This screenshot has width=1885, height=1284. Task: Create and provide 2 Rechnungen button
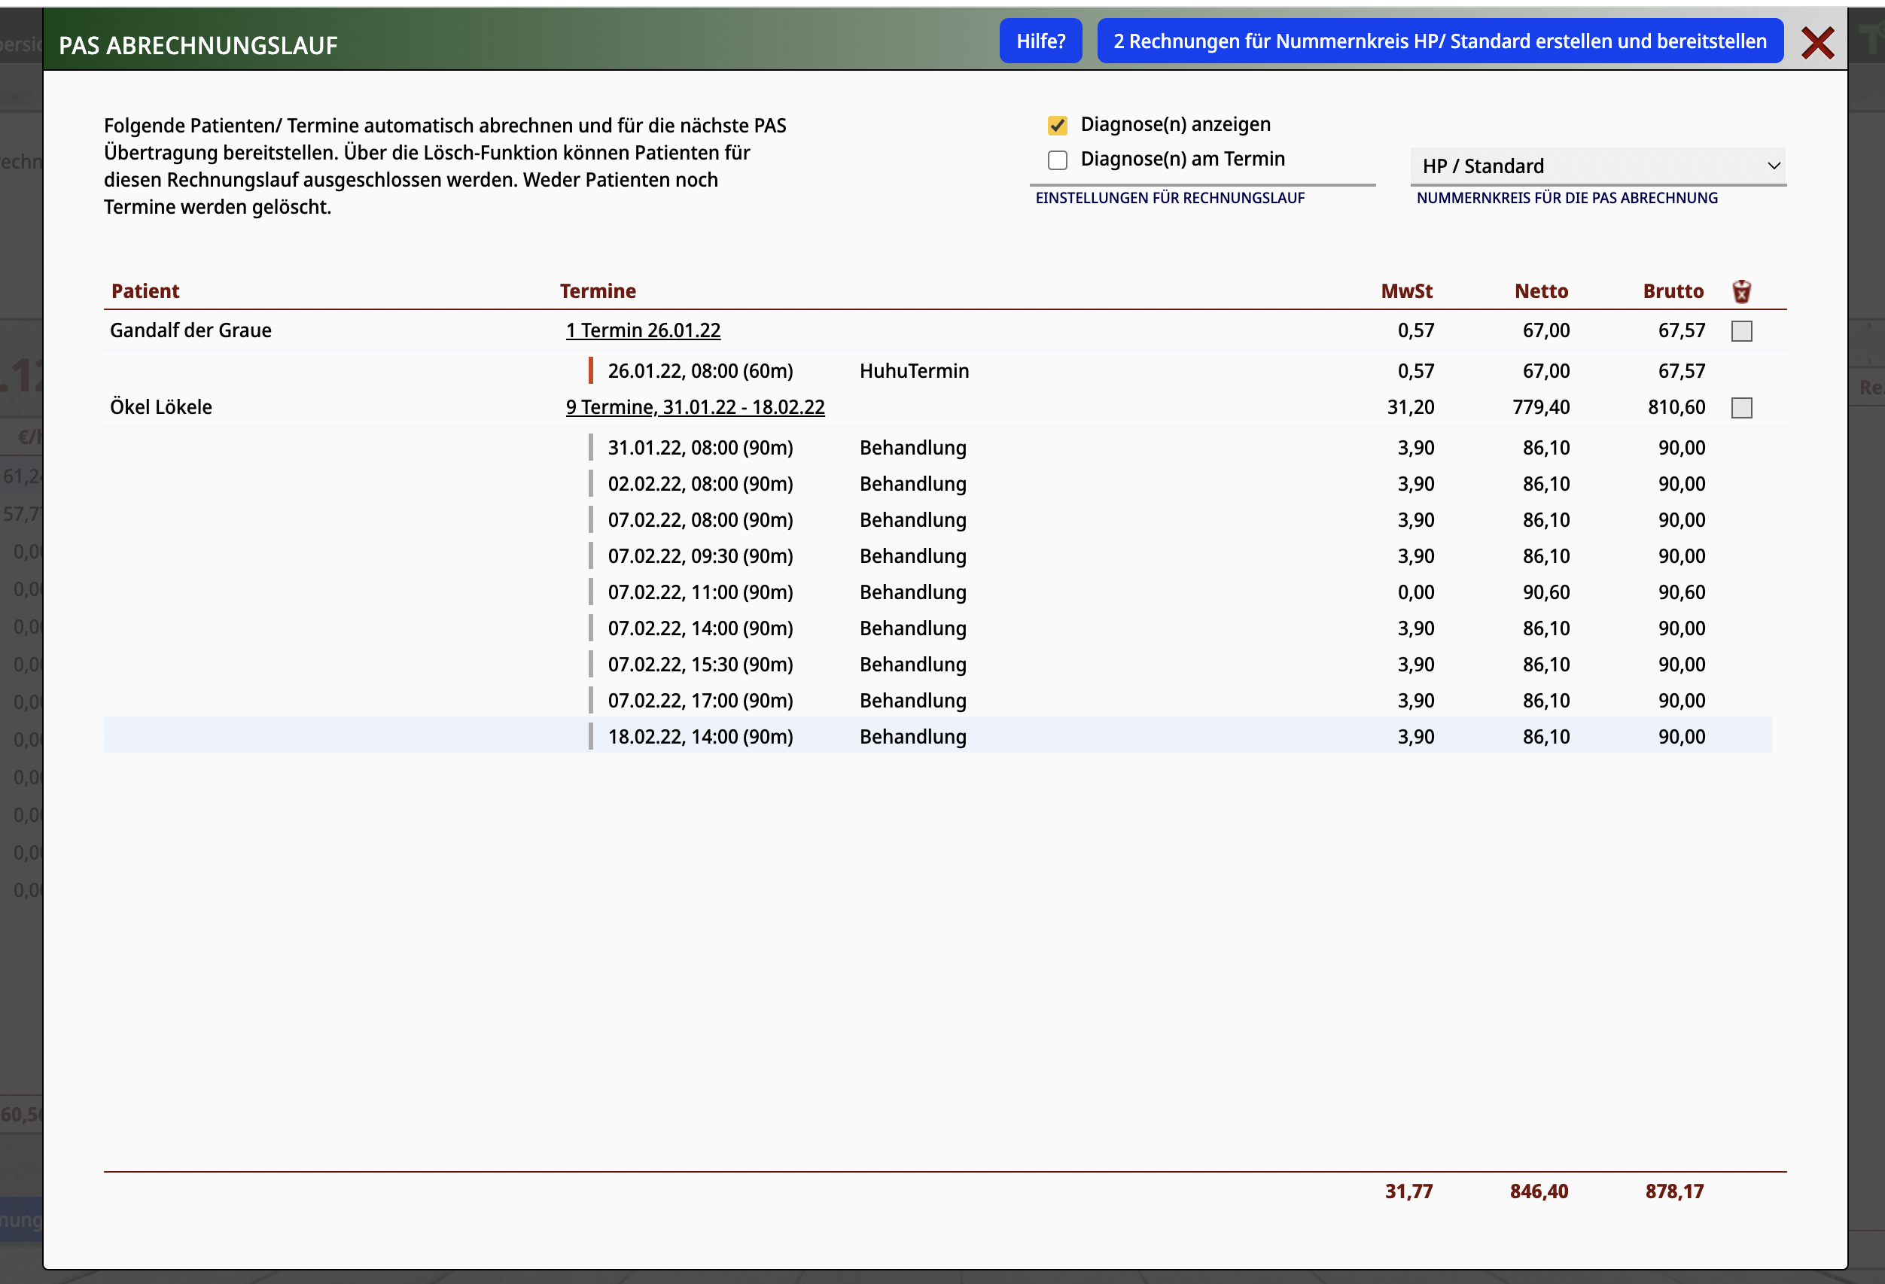point(1439,41)
